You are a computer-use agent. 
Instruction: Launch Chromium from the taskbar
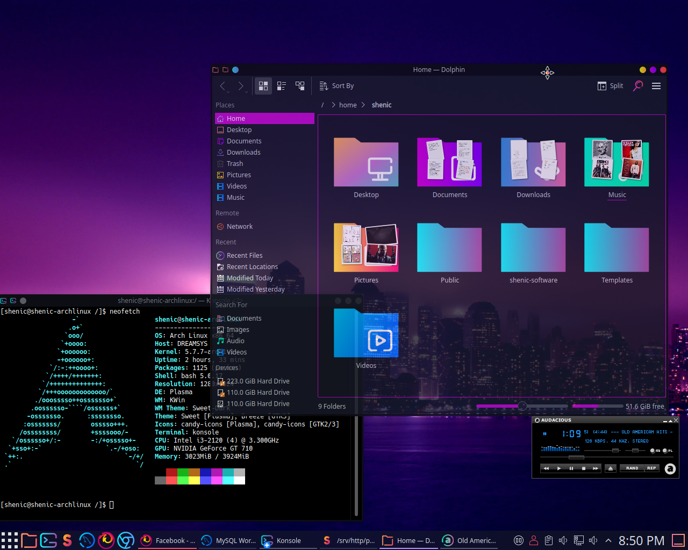126,540
